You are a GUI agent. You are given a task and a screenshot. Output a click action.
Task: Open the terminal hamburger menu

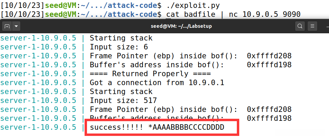point(312,26)
